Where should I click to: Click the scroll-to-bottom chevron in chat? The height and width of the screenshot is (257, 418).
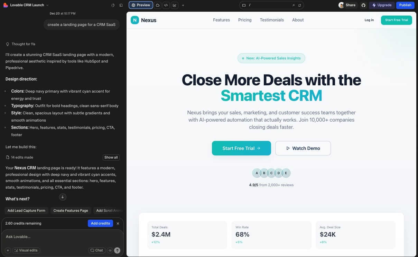(x=63, y=197)
